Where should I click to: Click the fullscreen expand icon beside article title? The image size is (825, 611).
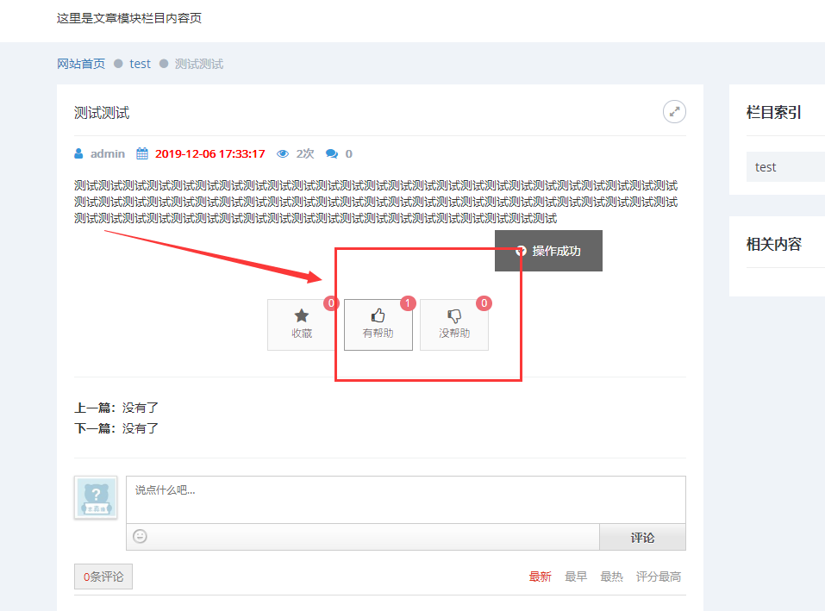tap(674, 112)
